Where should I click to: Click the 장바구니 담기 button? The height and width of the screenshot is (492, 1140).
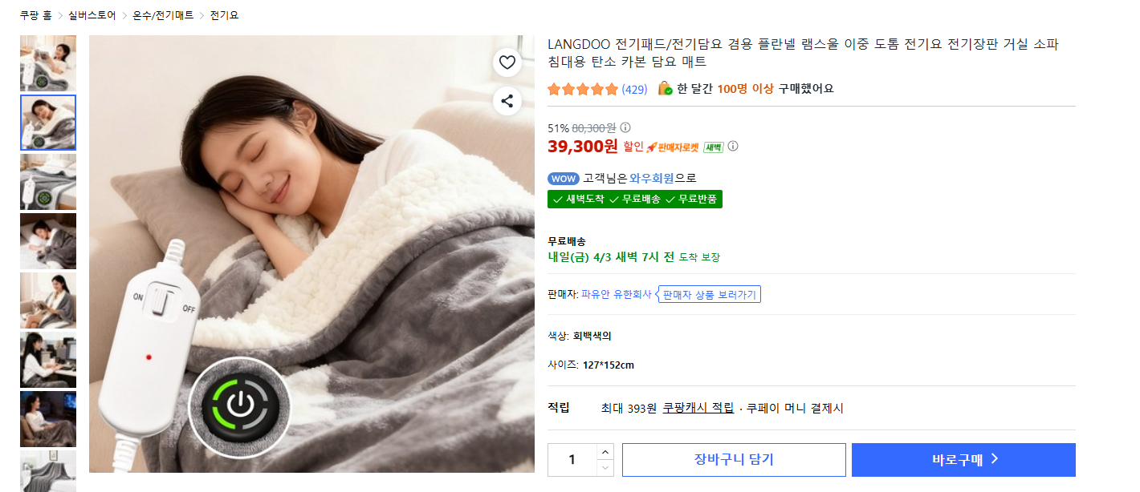point(734,459)
